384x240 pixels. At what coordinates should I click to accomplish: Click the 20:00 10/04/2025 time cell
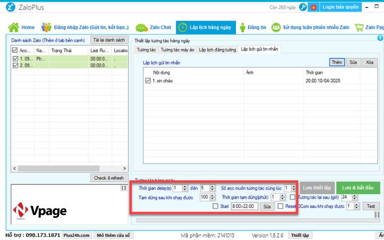[x=323, y=80]
